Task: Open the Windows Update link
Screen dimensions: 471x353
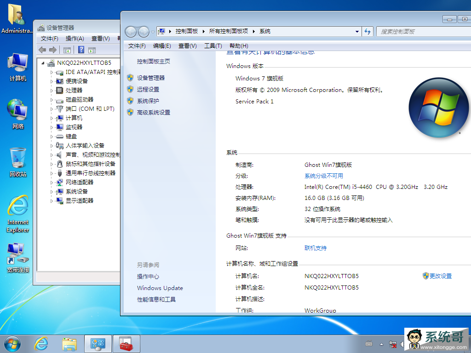Action: click(x=160, y=288)
